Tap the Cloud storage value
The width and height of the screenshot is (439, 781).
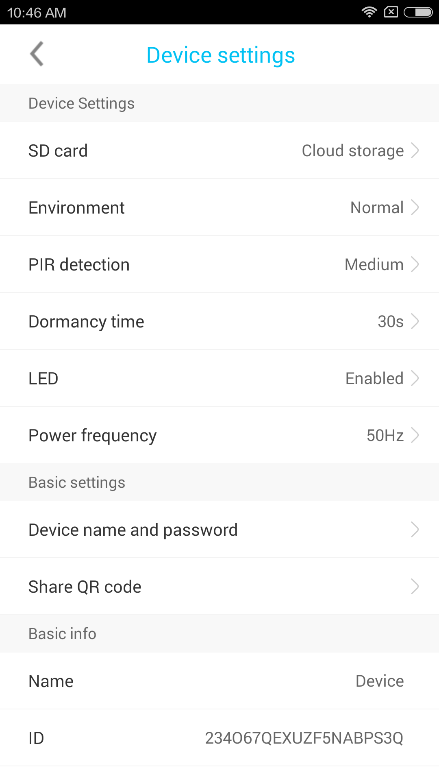pyautogui.click(x=352, y=151)
